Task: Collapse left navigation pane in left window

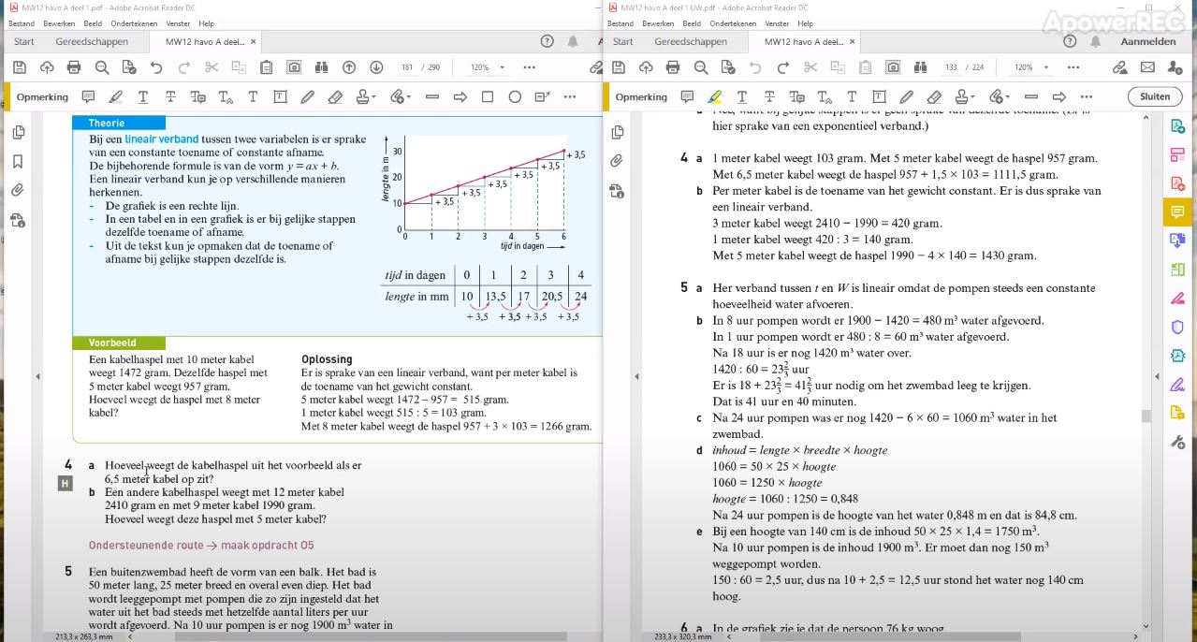Action: pos(37,376)
